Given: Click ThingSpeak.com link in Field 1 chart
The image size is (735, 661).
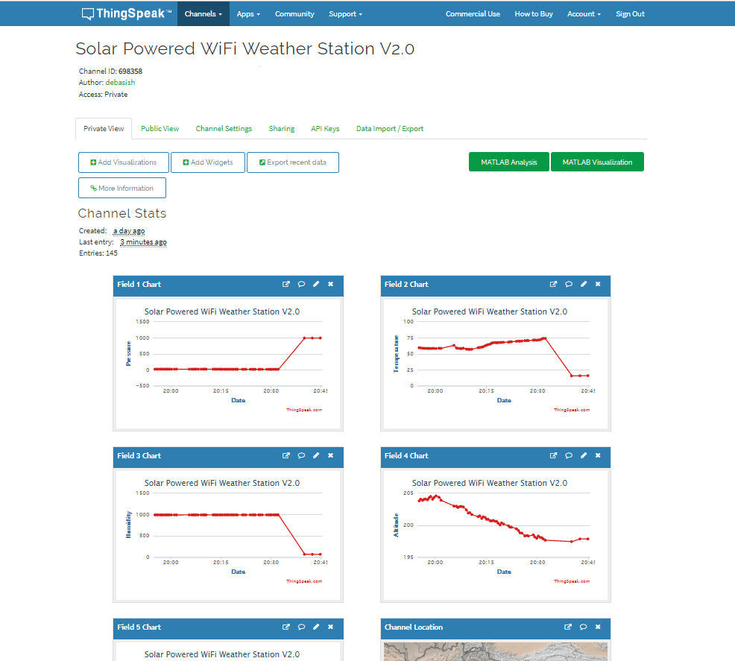Looking at the screenshot, I should click(x=304, y=410).
